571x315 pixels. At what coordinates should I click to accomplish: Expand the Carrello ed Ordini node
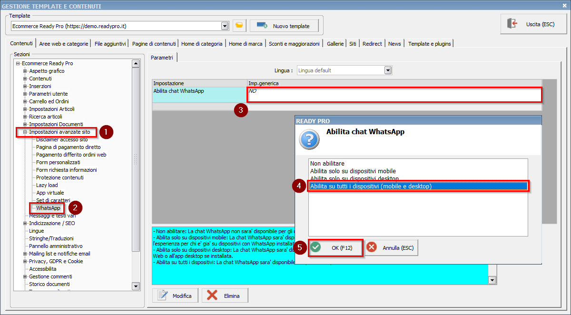25,101
